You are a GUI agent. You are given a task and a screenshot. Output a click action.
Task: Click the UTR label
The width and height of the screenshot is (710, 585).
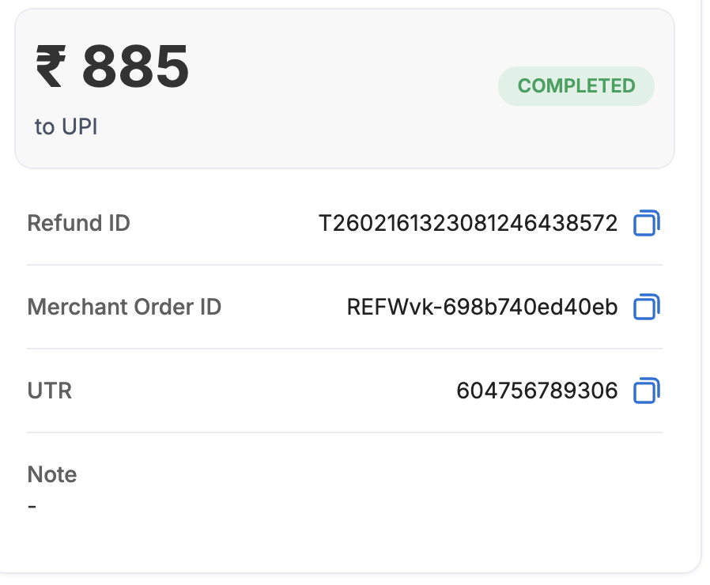point(49,391)
